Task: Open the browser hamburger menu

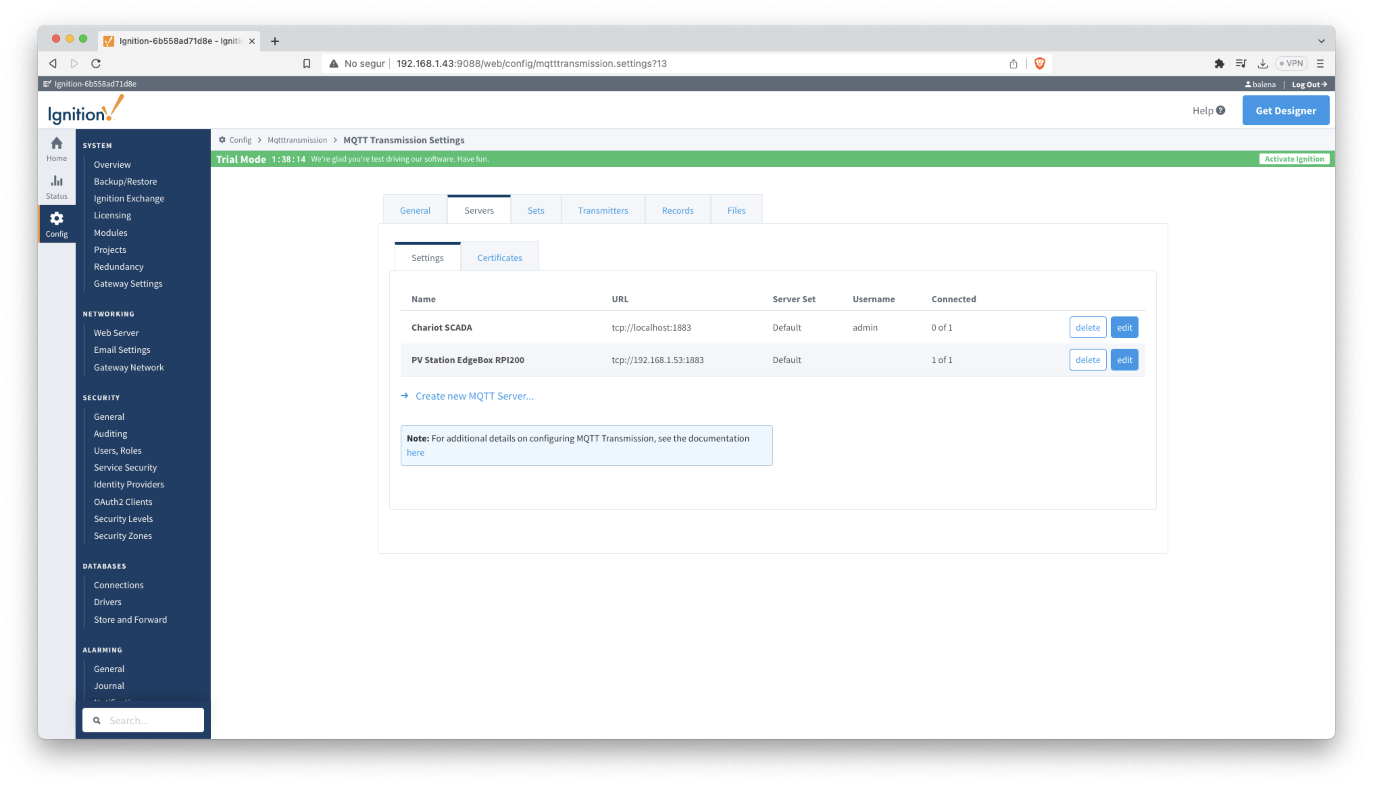Action: tap(1320, 64)
